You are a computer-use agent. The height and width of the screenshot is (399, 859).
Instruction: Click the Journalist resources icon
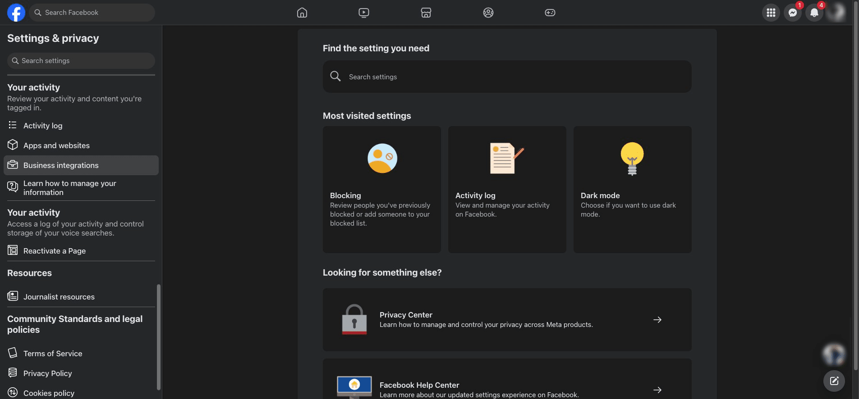pyautogui.click(x=13, y=296)
